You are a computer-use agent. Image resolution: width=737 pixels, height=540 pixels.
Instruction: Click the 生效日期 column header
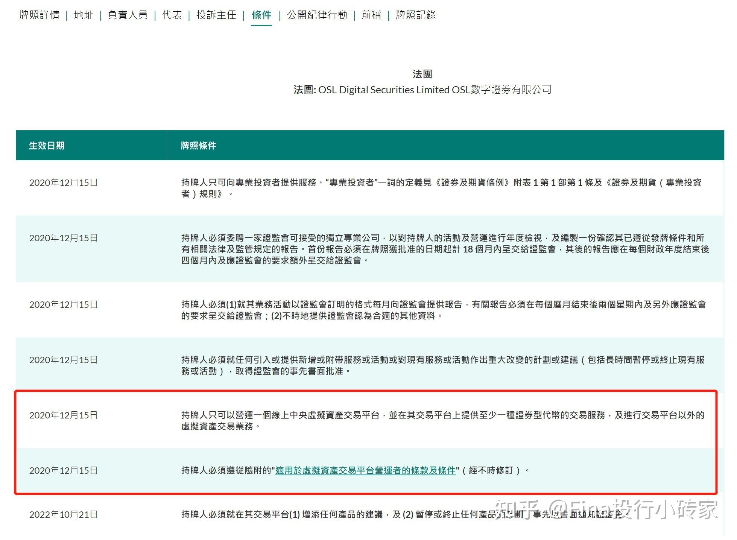tap(47, 146)
